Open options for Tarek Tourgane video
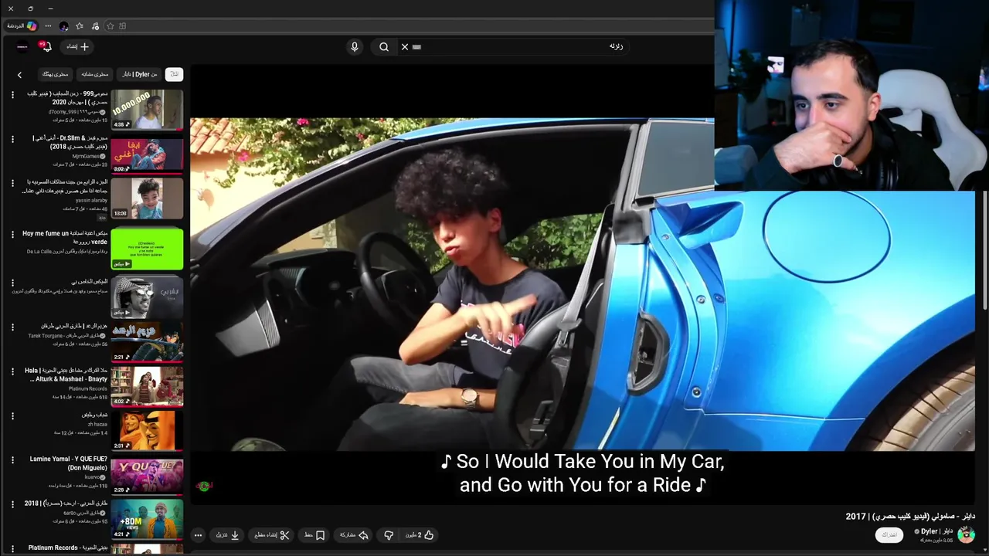989x556 pixels. 12,327
